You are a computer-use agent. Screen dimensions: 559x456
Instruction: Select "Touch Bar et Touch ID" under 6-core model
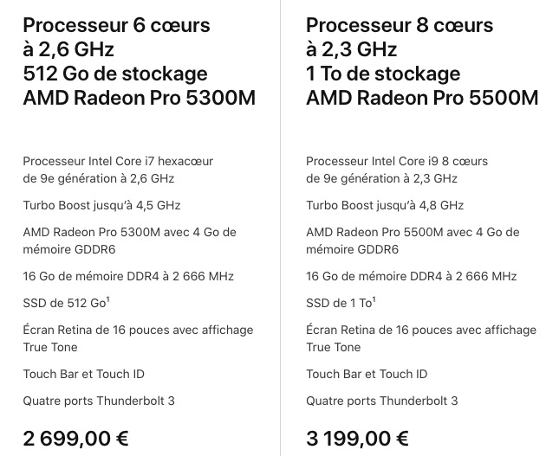coord(83,374)
